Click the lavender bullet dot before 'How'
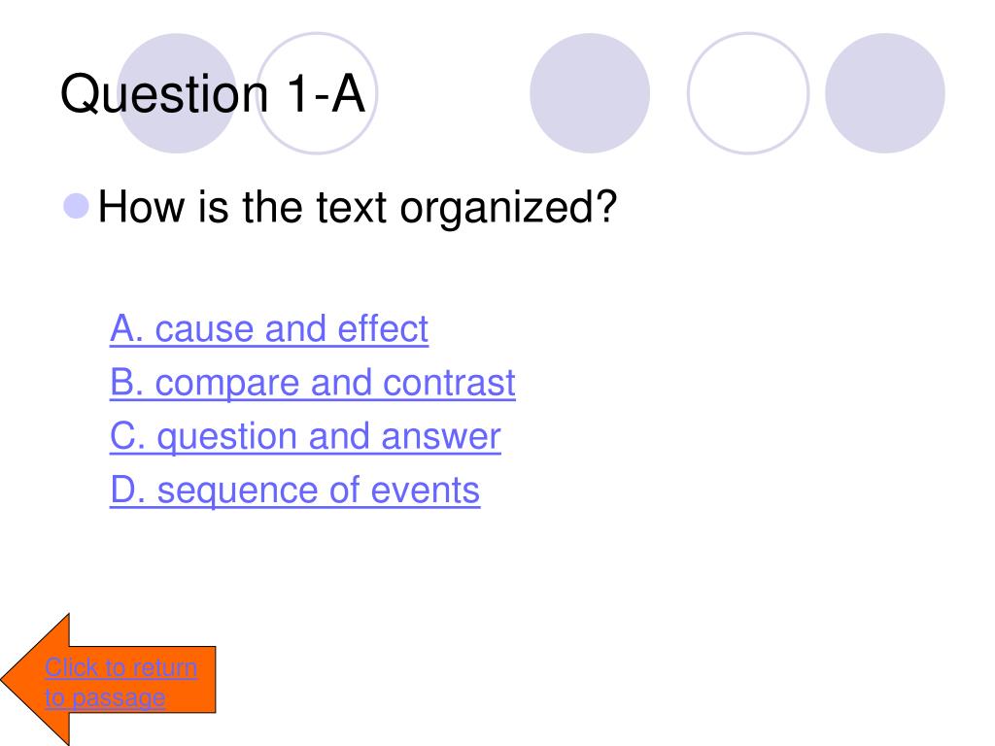The image size is (995, 746). [76, 206]
